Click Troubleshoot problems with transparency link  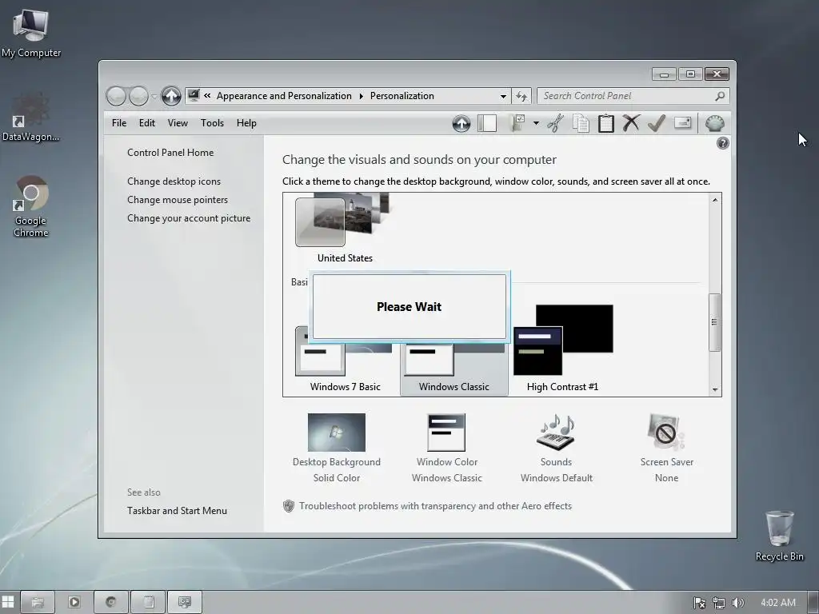click(x=436, y=506)
